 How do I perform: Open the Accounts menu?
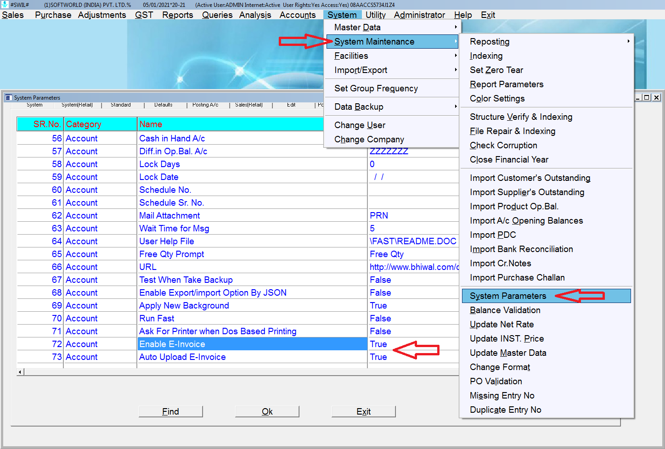point(298,15)
